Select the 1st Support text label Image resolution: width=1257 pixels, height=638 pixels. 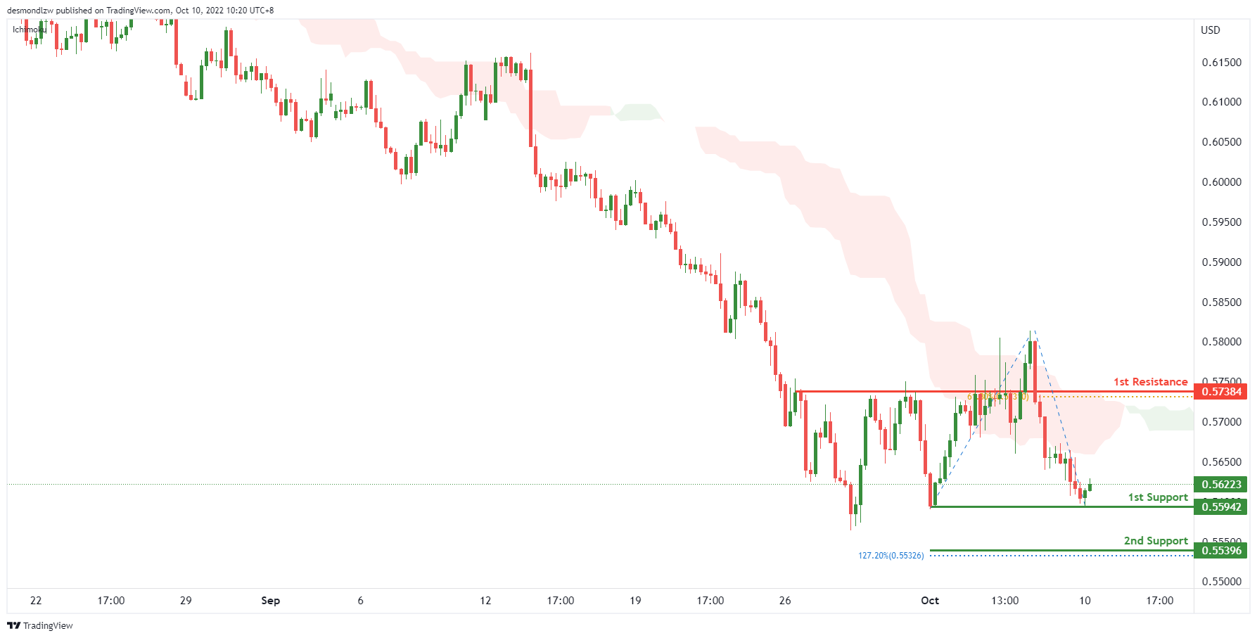pos(1157,497)
